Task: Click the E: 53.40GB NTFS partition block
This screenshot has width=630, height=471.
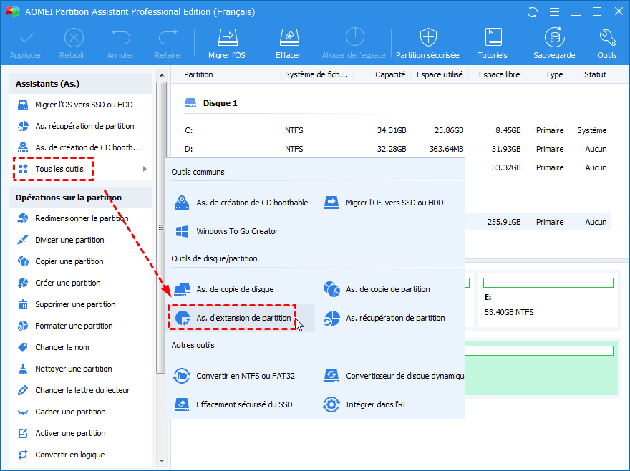Action: tap(548, 299)
